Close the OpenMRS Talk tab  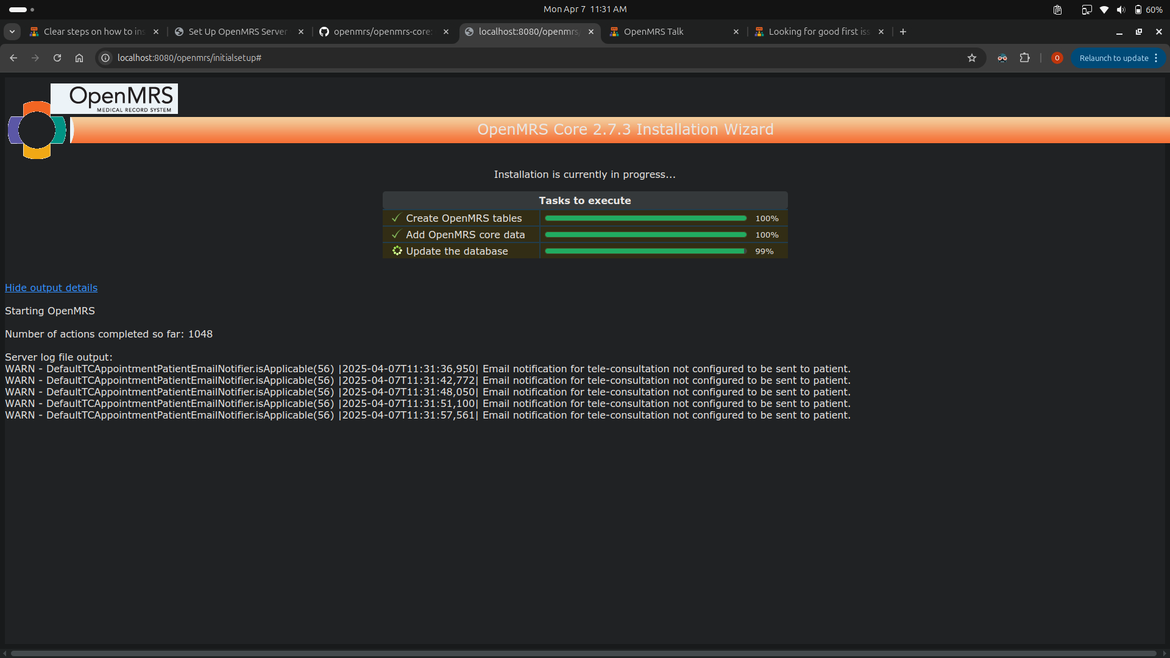pyautogui.click(x=736, y=32)
